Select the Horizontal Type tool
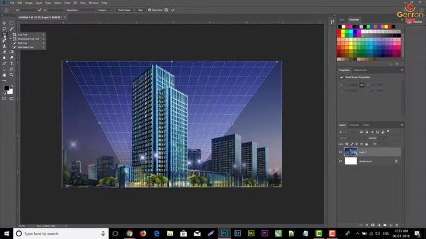426x239 pixels. point(11,64)
